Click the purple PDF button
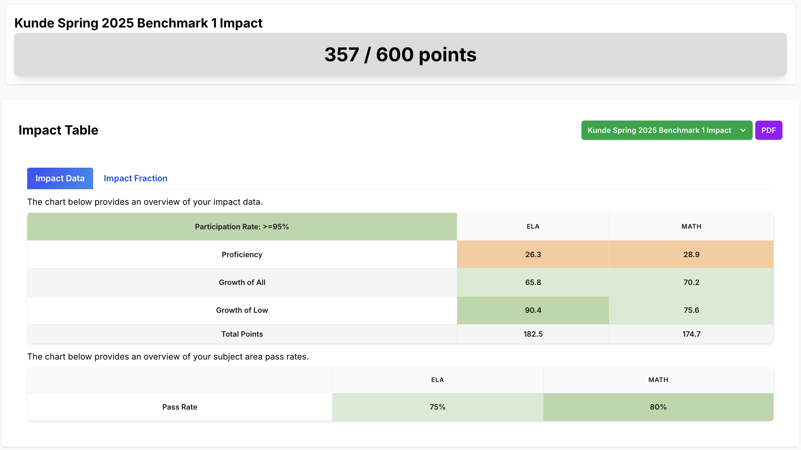Viewport: 801px width, 450px height. [x=769, y=130]
